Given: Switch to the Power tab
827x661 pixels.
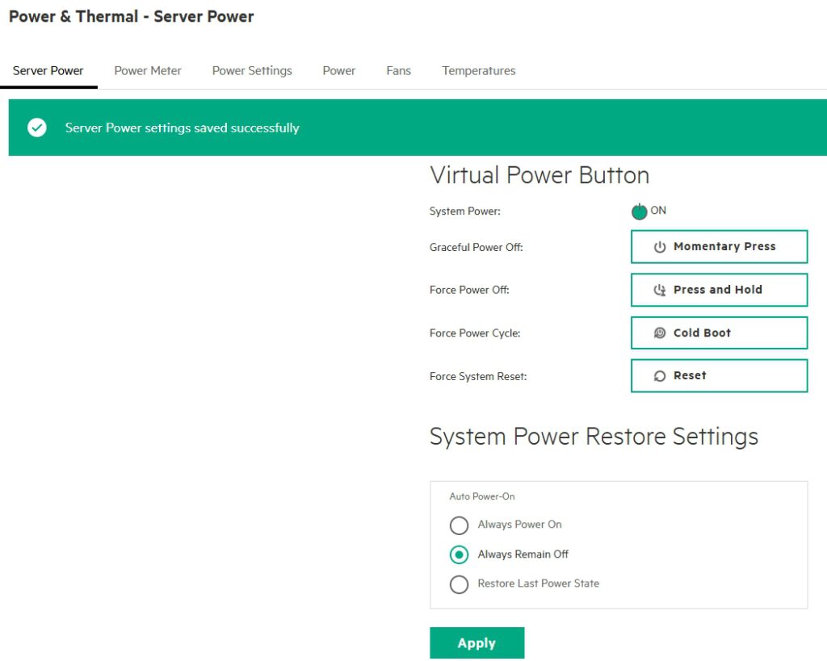Looking at the screenshot, I should click(x=338, y=71).
